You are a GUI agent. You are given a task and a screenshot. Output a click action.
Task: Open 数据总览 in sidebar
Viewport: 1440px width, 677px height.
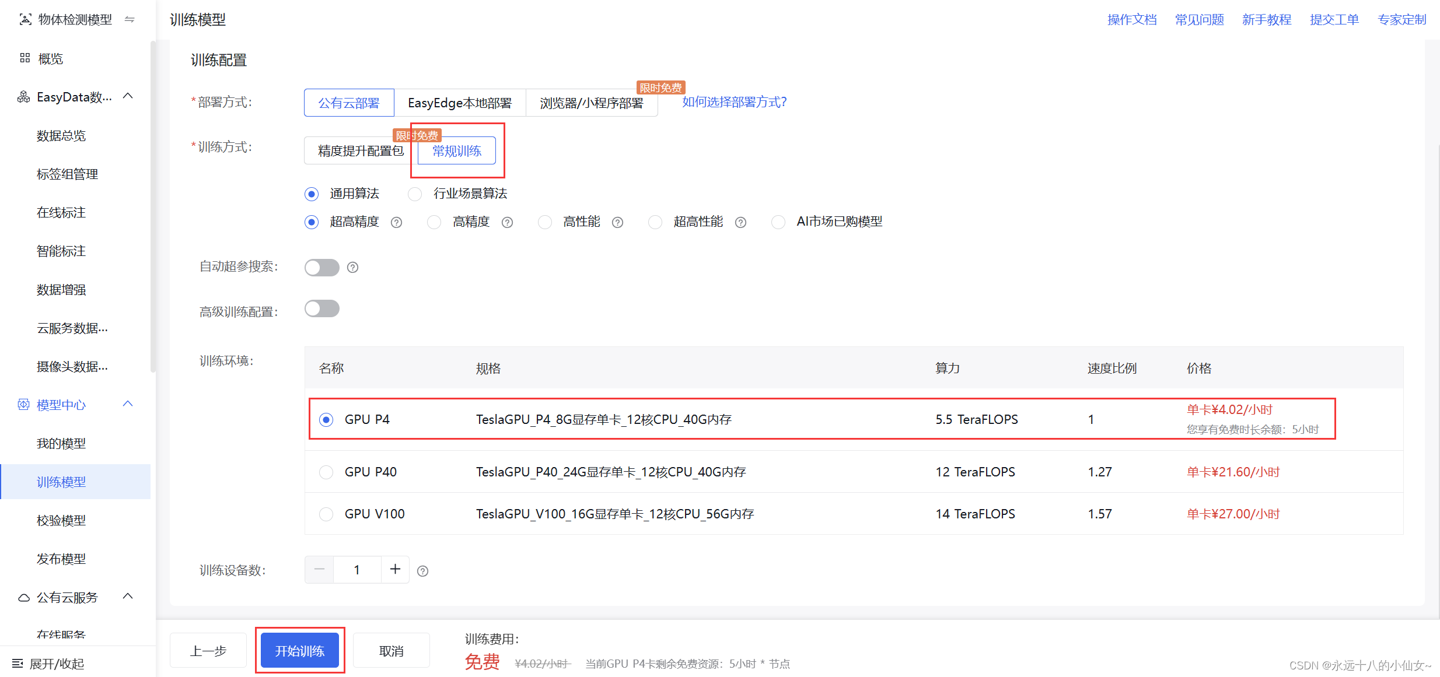point(61,135)
